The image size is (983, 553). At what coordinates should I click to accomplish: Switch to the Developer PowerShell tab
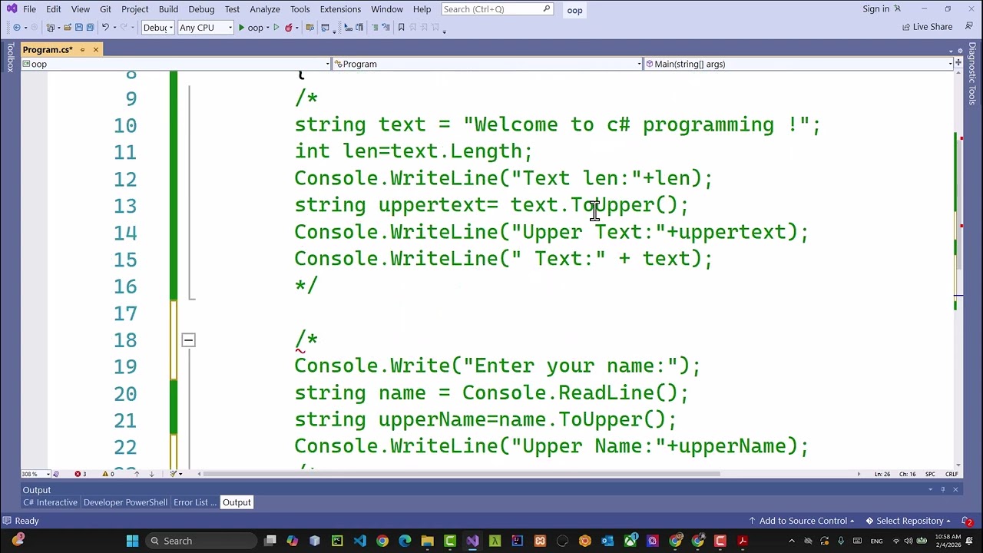click(125, 502)
